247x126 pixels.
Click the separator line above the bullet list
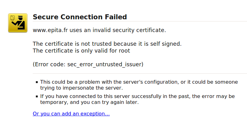click(x=140, y=73)
